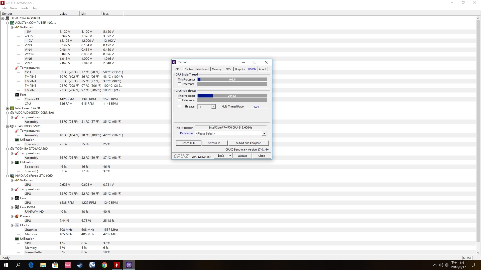Open Steam from the taskbar
The width and height of the screenshot is (481, 270).
point(80,265)
